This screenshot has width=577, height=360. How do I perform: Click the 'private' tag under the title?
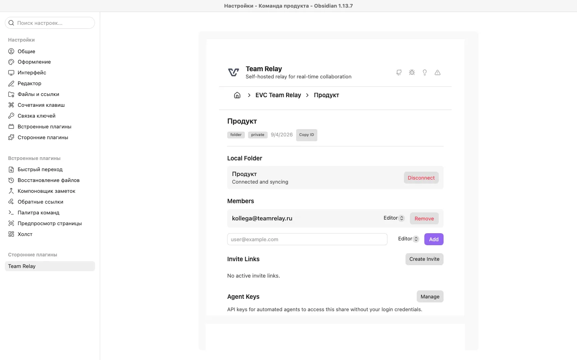tap(258, 135)
